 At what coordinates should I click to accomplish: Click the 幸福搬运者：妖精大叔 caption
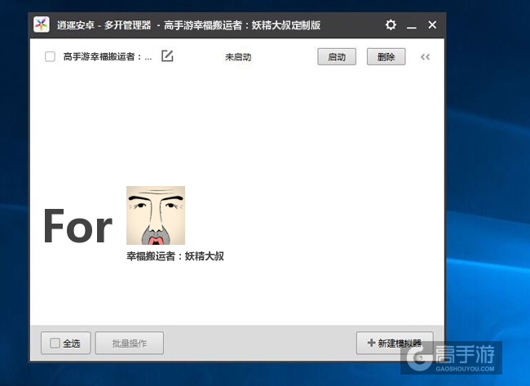(x=175, y=256)
